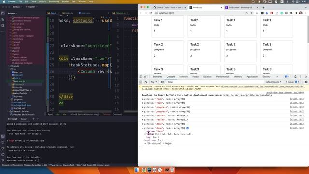This screenshot has height=174, width=309.
Task: Open the Problems tool window icon
Action: point(3,154)
